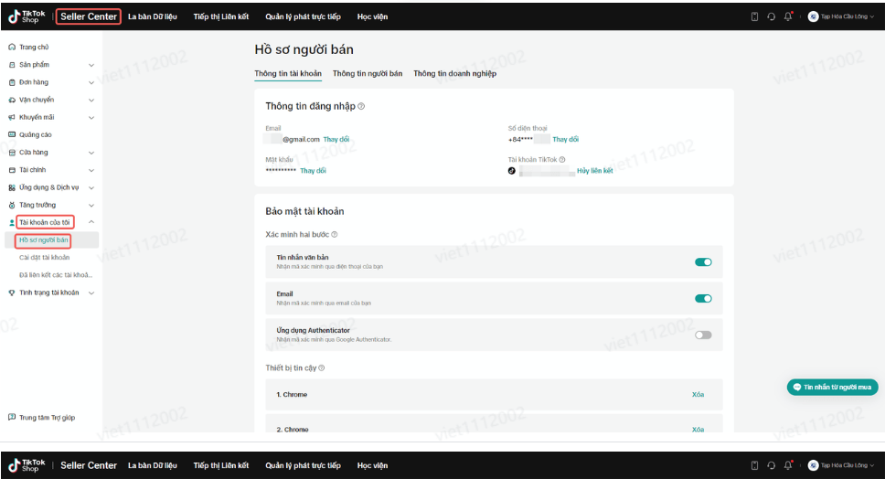Open notifications bell in the top header
The image size is (885, 479).
click(x=788, y=16)
